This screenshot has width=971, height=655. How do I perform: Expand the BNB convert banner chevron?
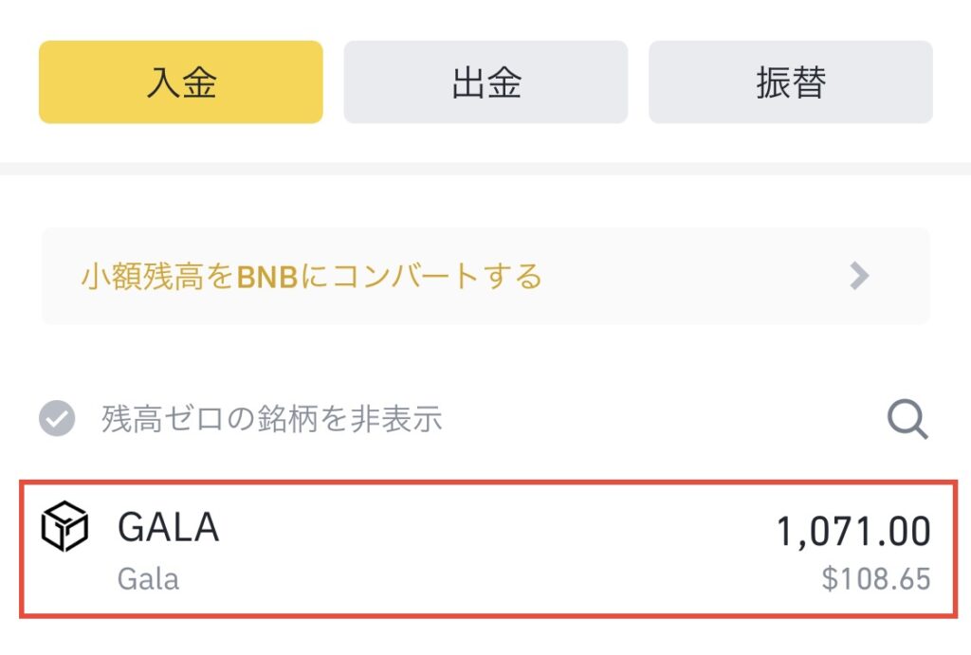(x=859, y=276)
